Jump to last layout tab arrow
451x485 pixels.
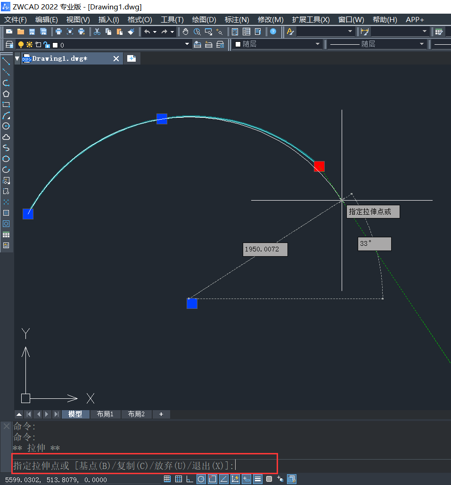(x=56, y=414)
